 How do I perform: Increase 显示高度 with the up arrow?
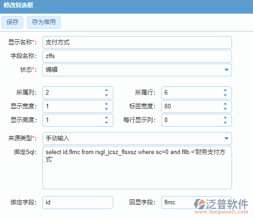(x=106, y=118)
